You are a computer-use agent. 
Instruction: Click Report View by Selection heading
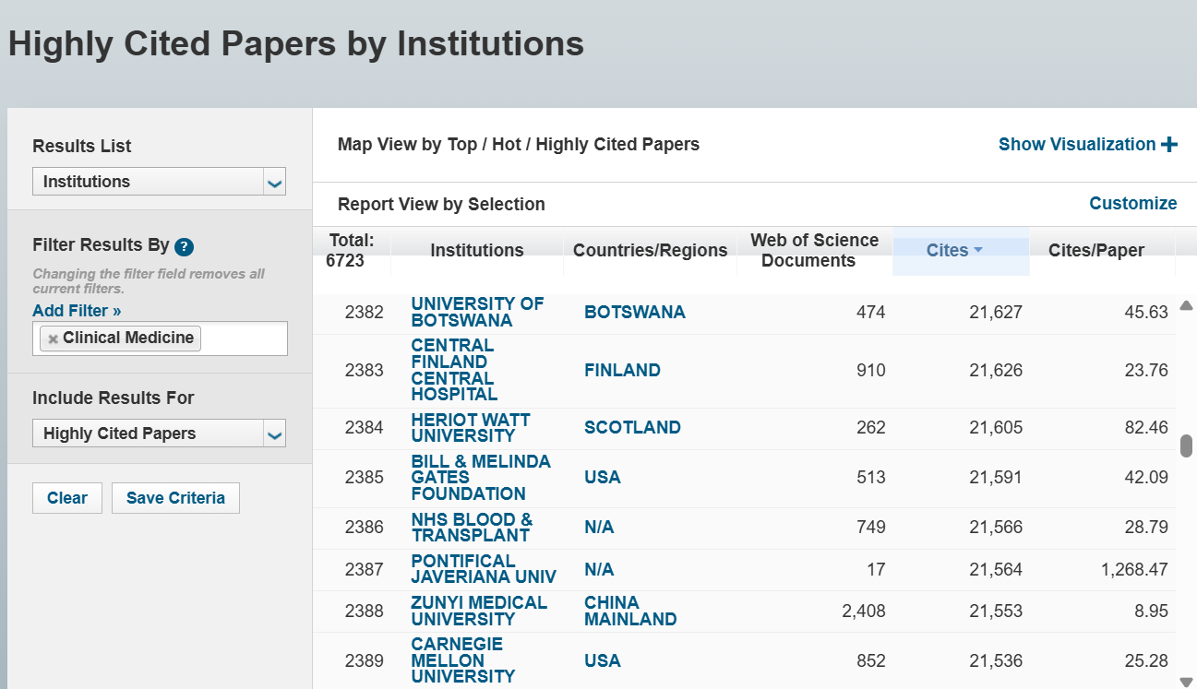click(x=441, y=204)
